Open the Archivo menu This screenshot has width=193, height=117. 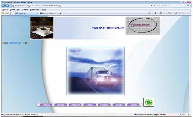5,10
